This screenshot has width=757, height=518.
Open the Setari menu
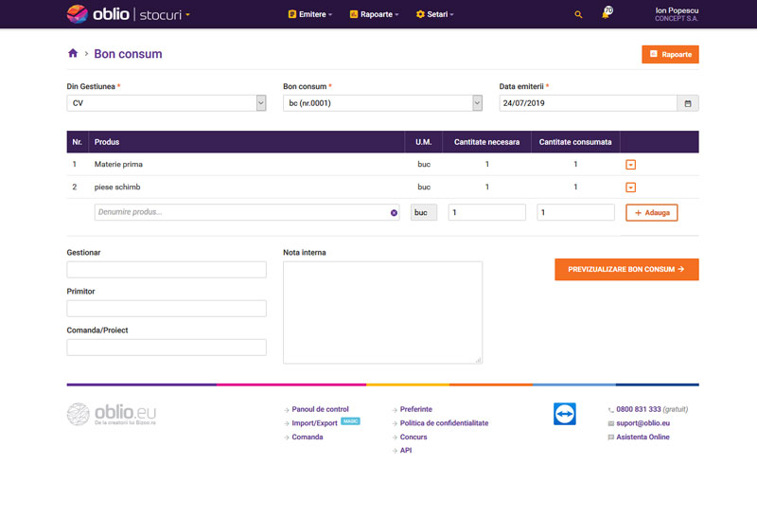434,14
